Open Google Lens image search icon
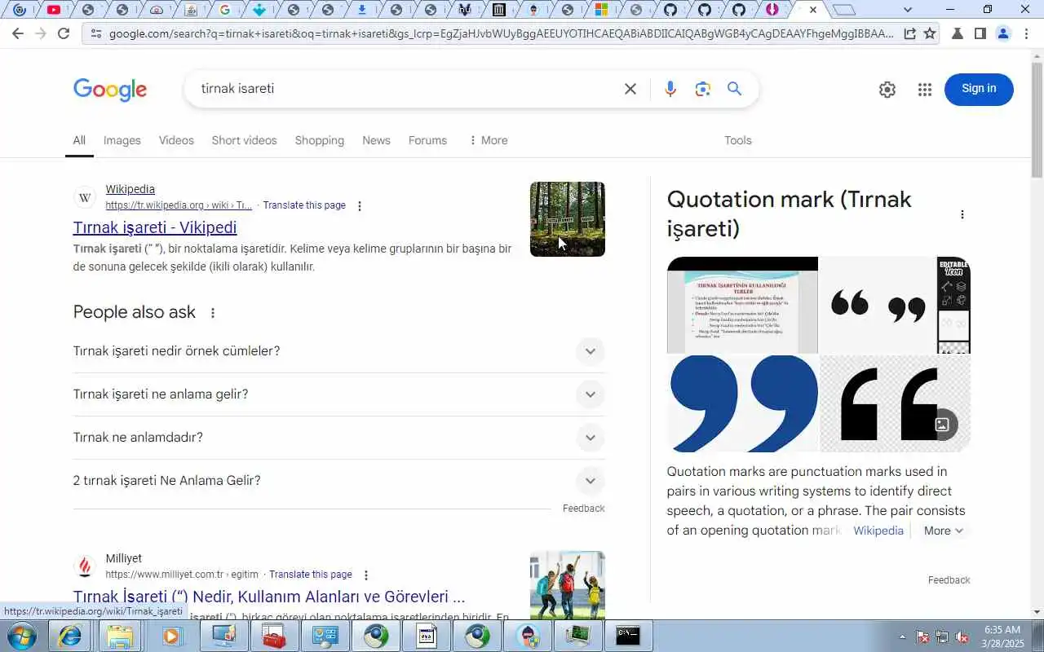Image resolution: width=1044 pixels, height=652 pixels. click(703, 89)
